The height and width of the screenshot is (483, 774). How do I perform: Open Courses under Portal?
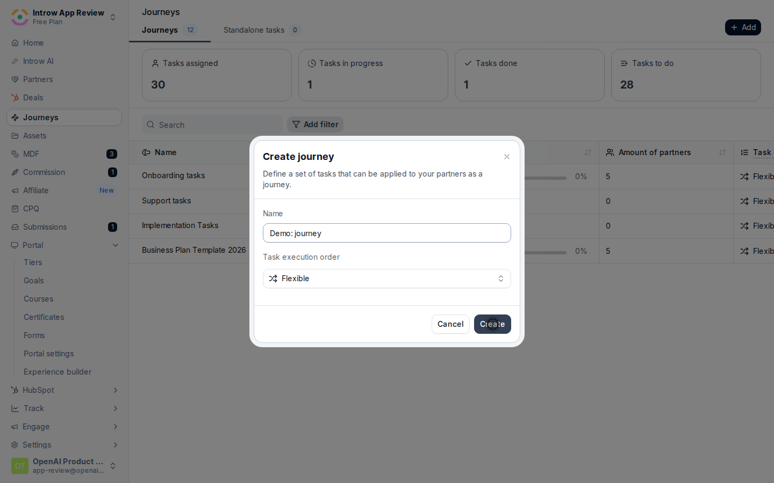click(39, 299)
